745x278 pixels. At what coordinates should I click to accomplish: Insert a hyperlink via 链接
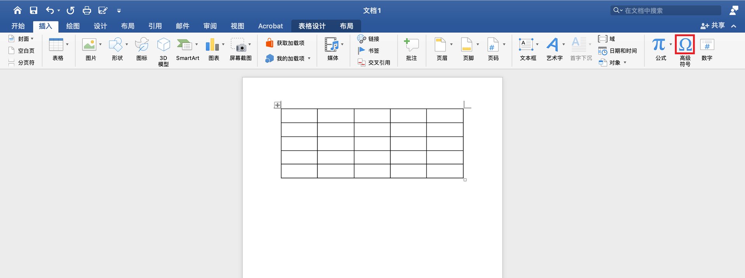(x=368, y=39)
